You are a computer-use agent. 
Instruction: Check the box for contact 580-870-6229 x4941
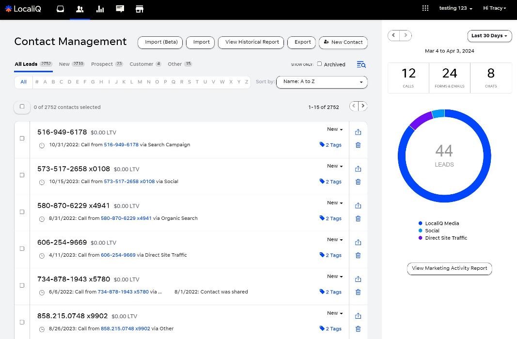click(x=22, y=212)
